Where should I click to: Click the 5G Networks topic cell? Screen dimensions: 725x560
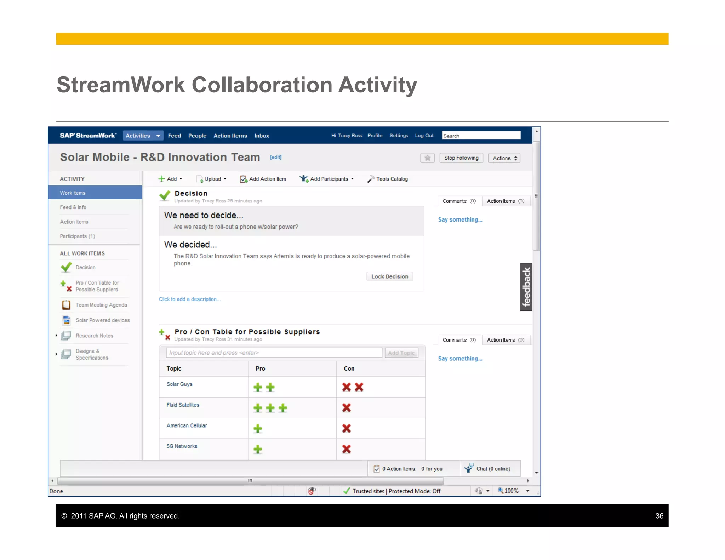[204, 449]
